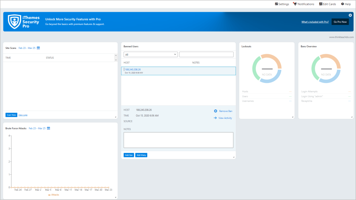This screenshot has width=356, height=200.
Task: Click the Site Scans card resize handle
Action: [x=115, y=117]
